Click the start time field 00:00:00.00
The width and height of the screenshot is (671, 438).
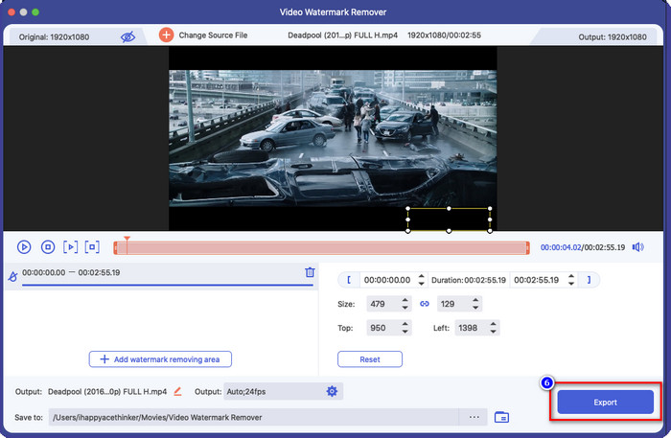(387, 280)
